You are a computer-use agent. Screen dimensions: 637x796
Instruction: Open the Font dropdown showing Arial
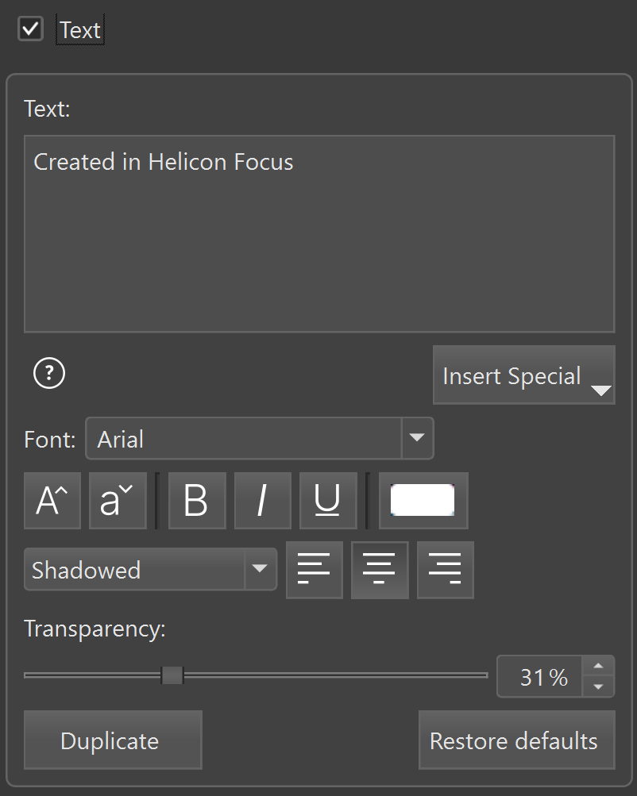coord(417,438)
